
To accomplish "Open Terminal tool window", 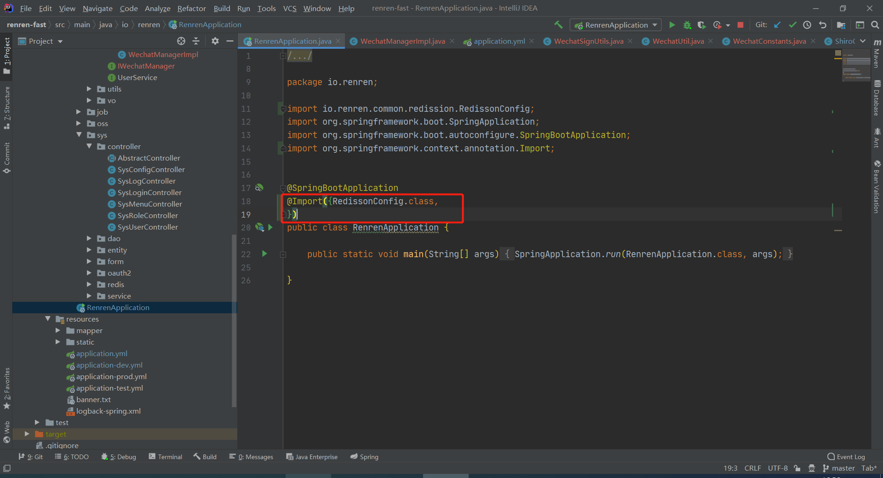I will [166, 457].
